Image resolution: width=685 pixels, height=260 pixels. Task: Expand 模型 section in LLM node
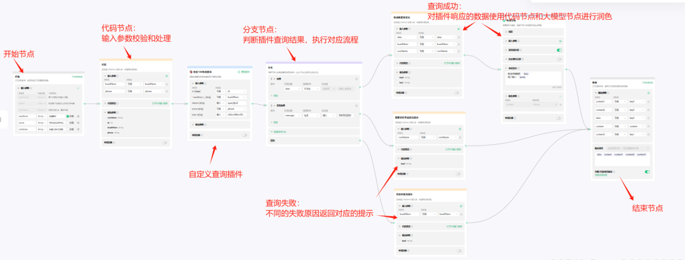(x=506, y=32)
